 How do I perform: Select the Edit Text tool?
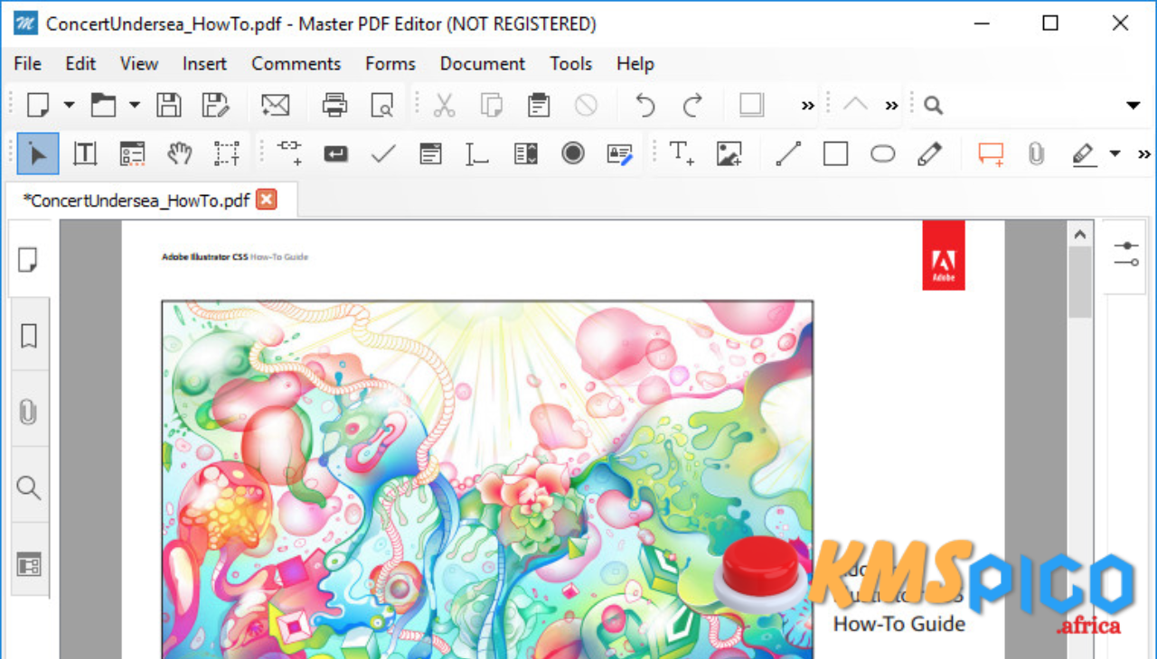[x=85, y=153]
